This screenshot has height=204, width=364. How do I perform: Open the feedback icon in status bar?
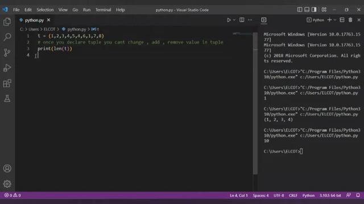tap(349, 195)
